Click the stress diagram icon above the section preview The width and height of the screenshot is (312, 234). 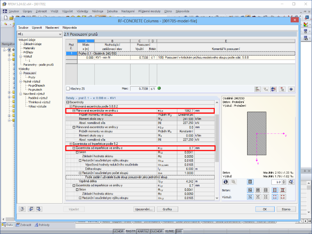pos(258,89)
